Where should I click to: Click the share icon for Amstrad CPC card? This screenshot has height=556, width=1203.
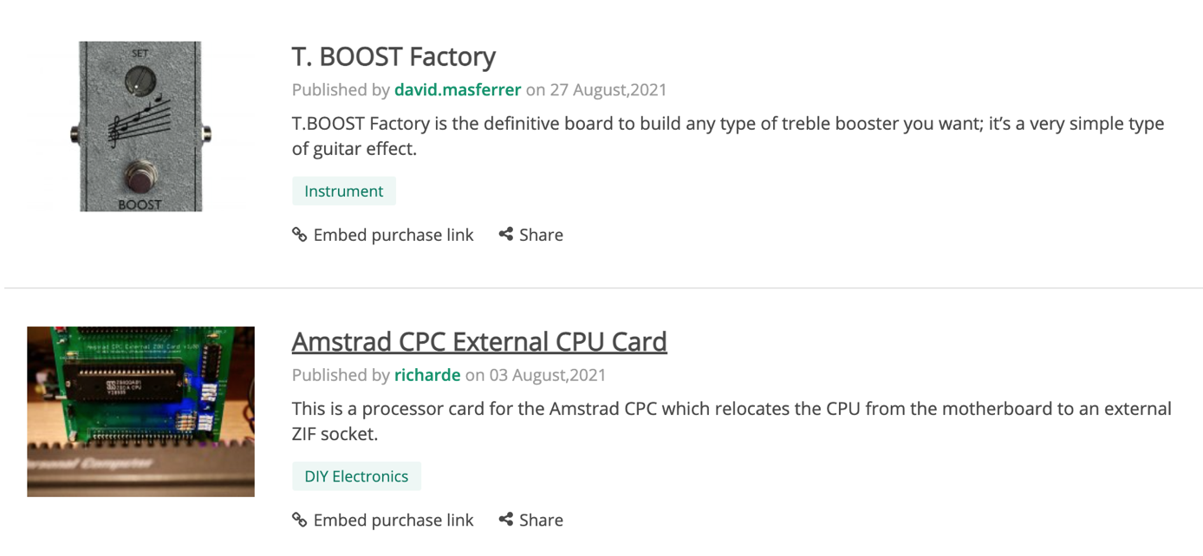506,520
